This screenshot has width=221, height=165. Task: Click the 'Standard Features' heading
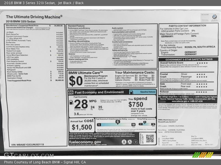click(76, 26)
